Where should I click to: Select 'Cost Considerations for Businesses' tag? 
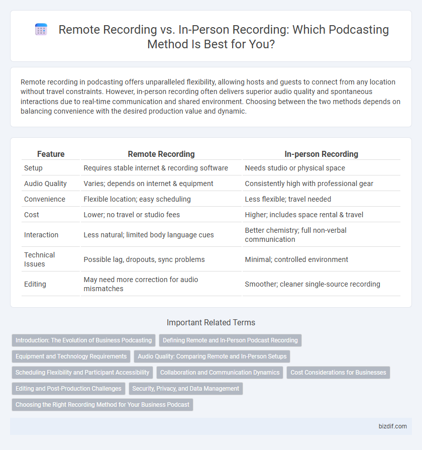click(338, 372)
